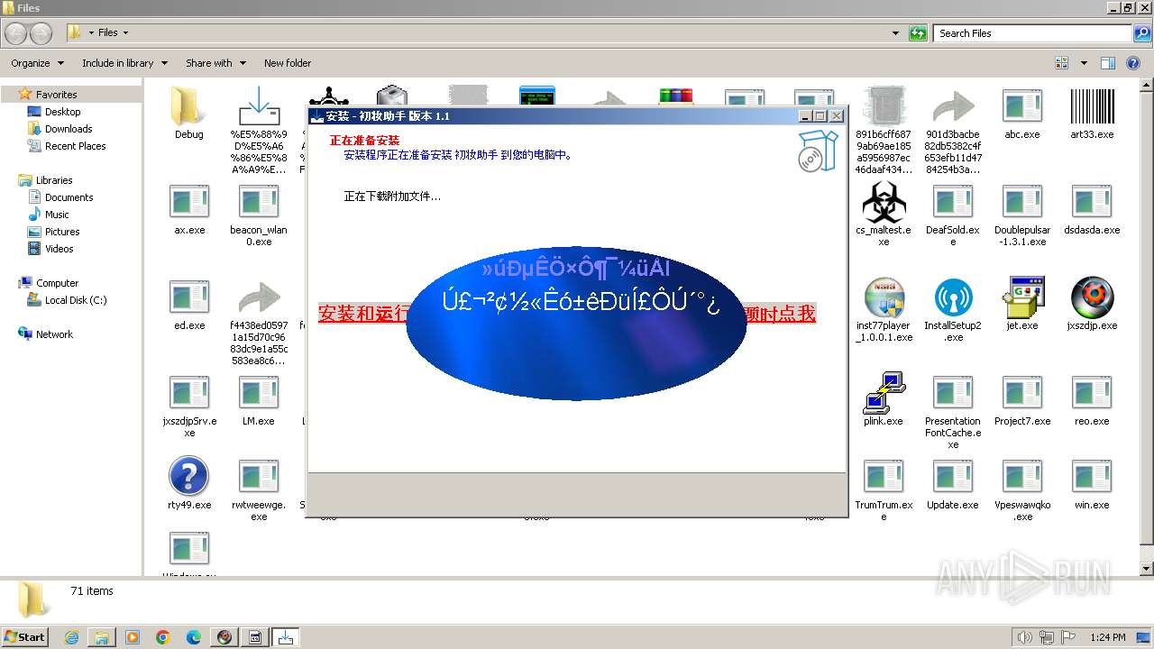Launch Internet Explorer from taskbar
The image size is (1154, 649).
tap(71, 637)
